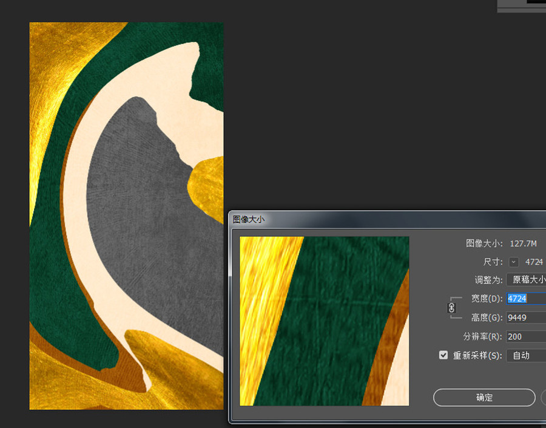Click the 确定 button
This screenshot has width=546, height=428.
484,397
